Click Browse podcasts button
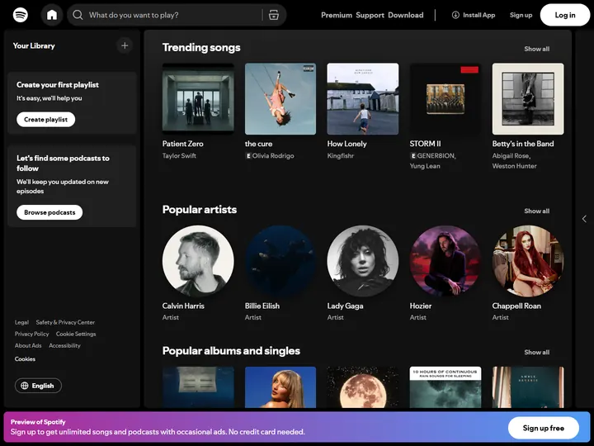The height and width of the screenshot is (446, 594). (49, 212)
